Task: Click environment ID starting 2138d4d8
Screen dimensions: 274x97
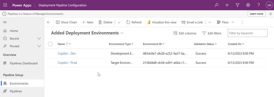Action: pyautogui.click(x=165, y=63)
